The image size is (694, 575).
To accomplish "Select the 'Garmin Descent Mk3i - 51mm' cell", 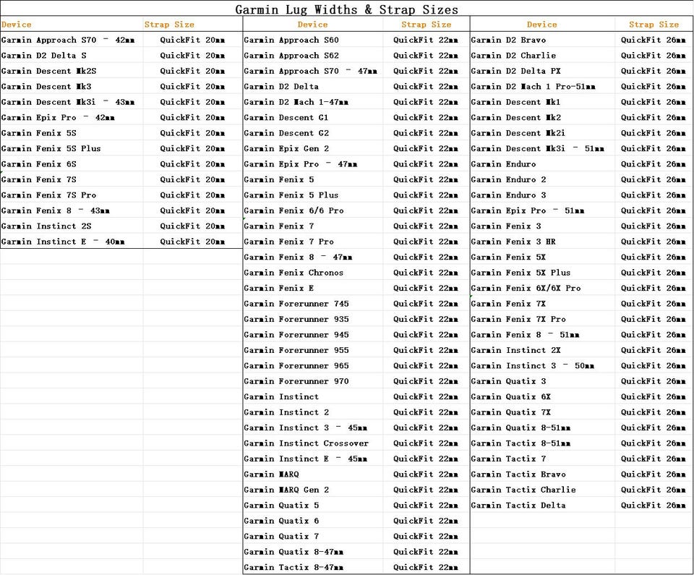I will (542, 148).
